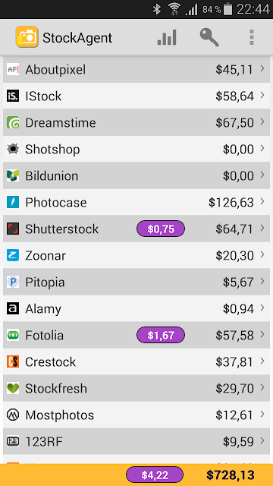Click the Stockfresh heart icon
273x486 pixels.
[x=13, y=388]
